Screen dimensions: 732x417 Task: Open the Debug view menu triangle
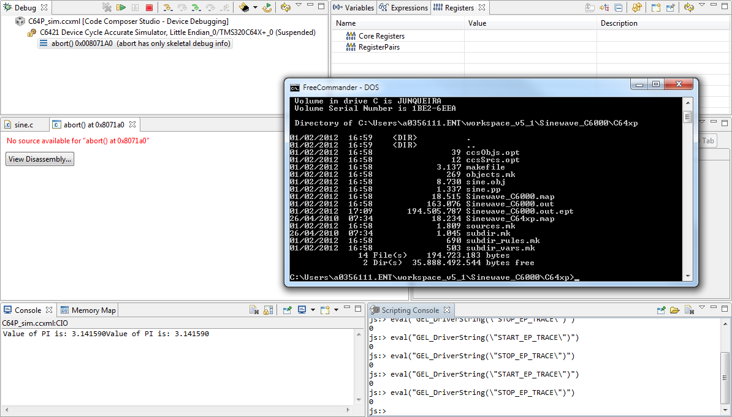pos(299,6)
